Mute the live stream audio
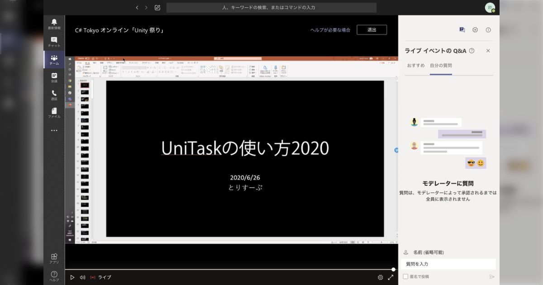This screenshot has width=543, height=285. pyautogui.click(x=82, y=277)
